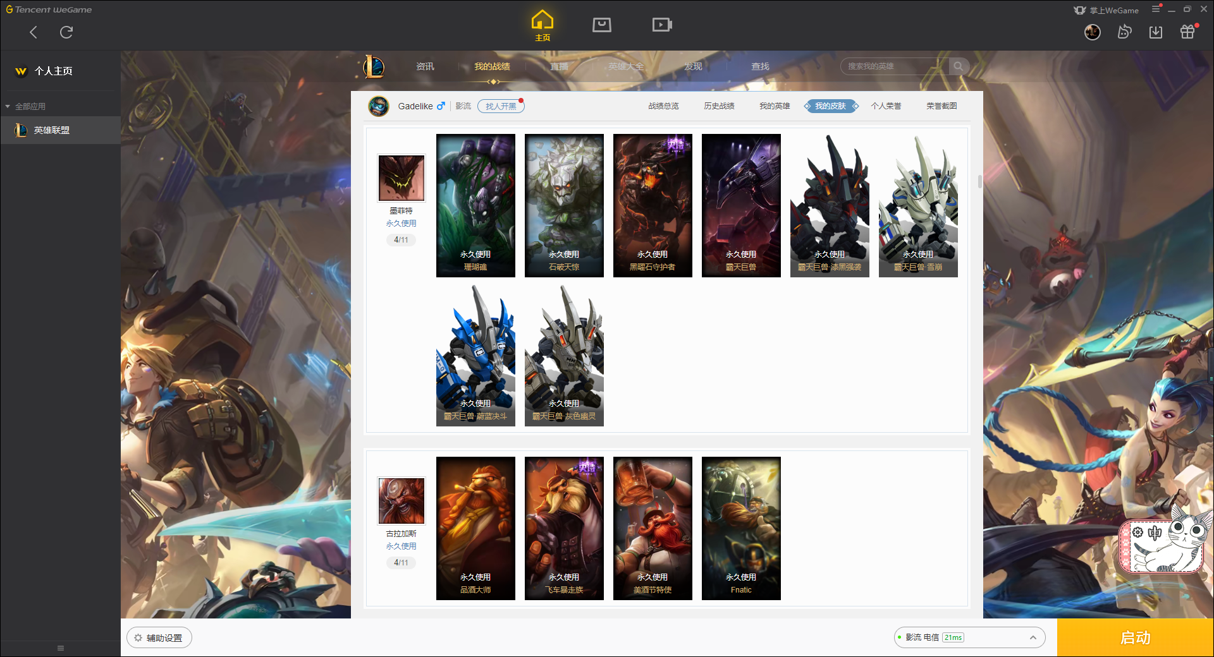Click the sidebar bottom menu lines icon
The image size is (1214, 657).
(61, 648)
